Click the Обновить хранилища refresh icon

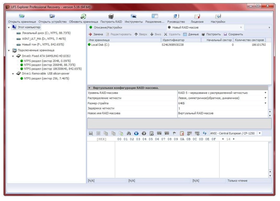tap(83, 16)
